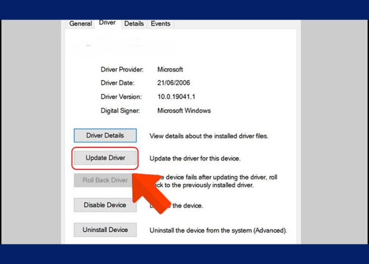The image size is (369, 264).
Task: Click the 'Uninstall the device from the system' text
Action: (218, 231)
